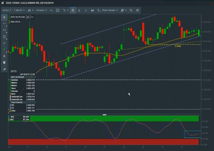The width and height of the screenshot is (214, 151).
Task: Click the ESTX 50 PR.EUR series label
Action: pos(18,17)
